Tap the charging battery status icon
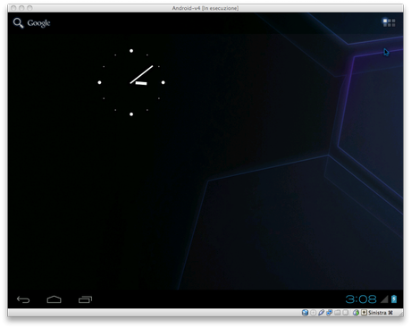Image resolution: width=411 pixels, height=328 pixels. [394, 299]
